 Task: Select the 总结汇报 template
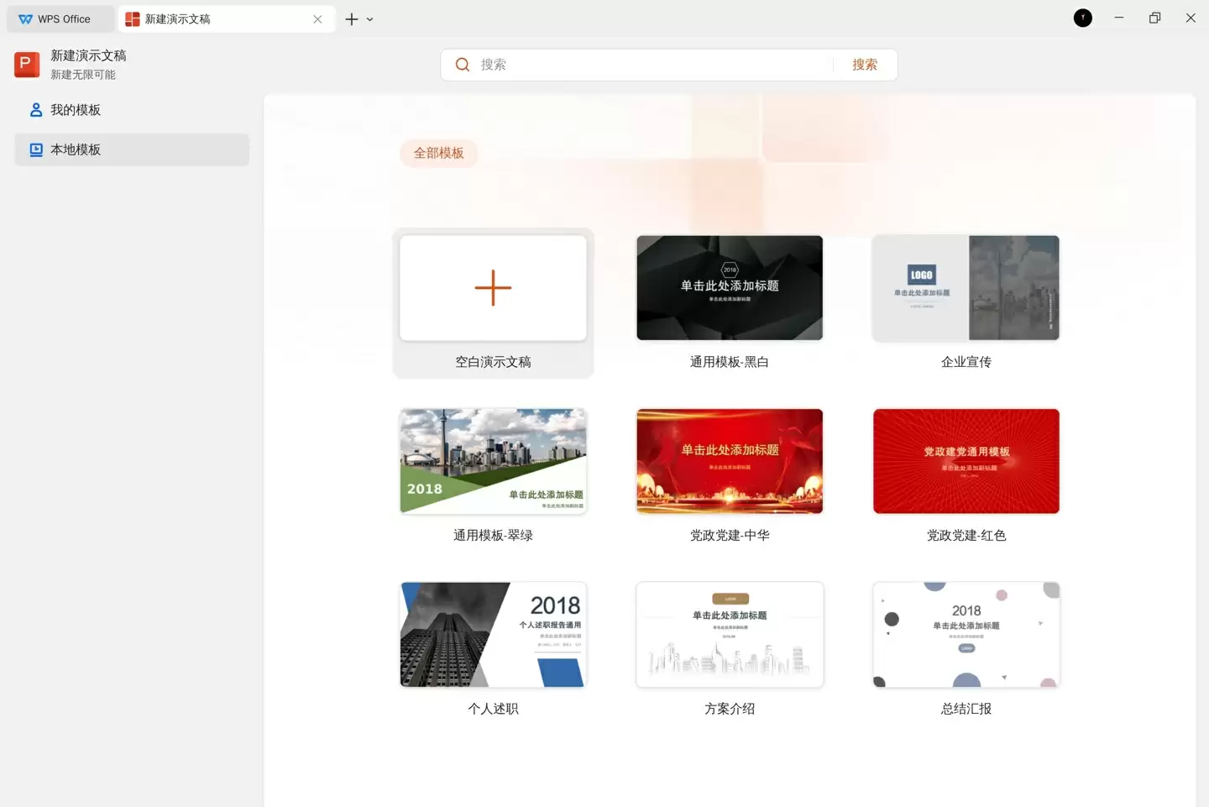click(x=966, y=634)
